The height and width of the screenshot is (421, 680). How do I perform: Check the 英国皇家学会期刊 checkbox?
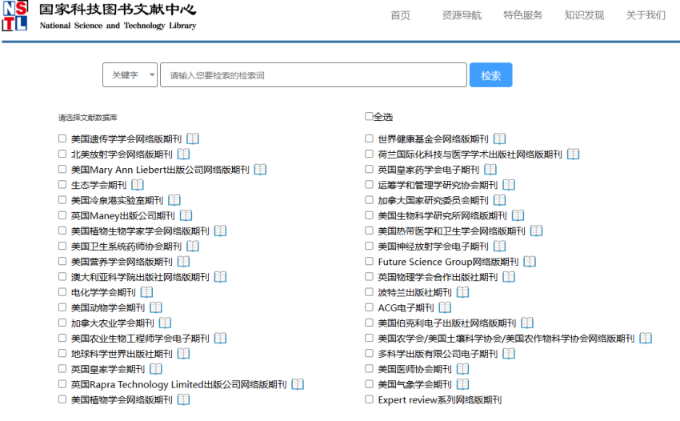tap(62, 368)
